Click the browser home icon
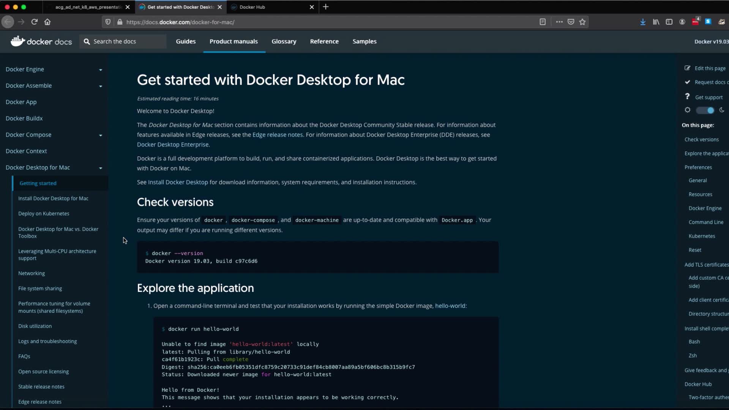 47,22
